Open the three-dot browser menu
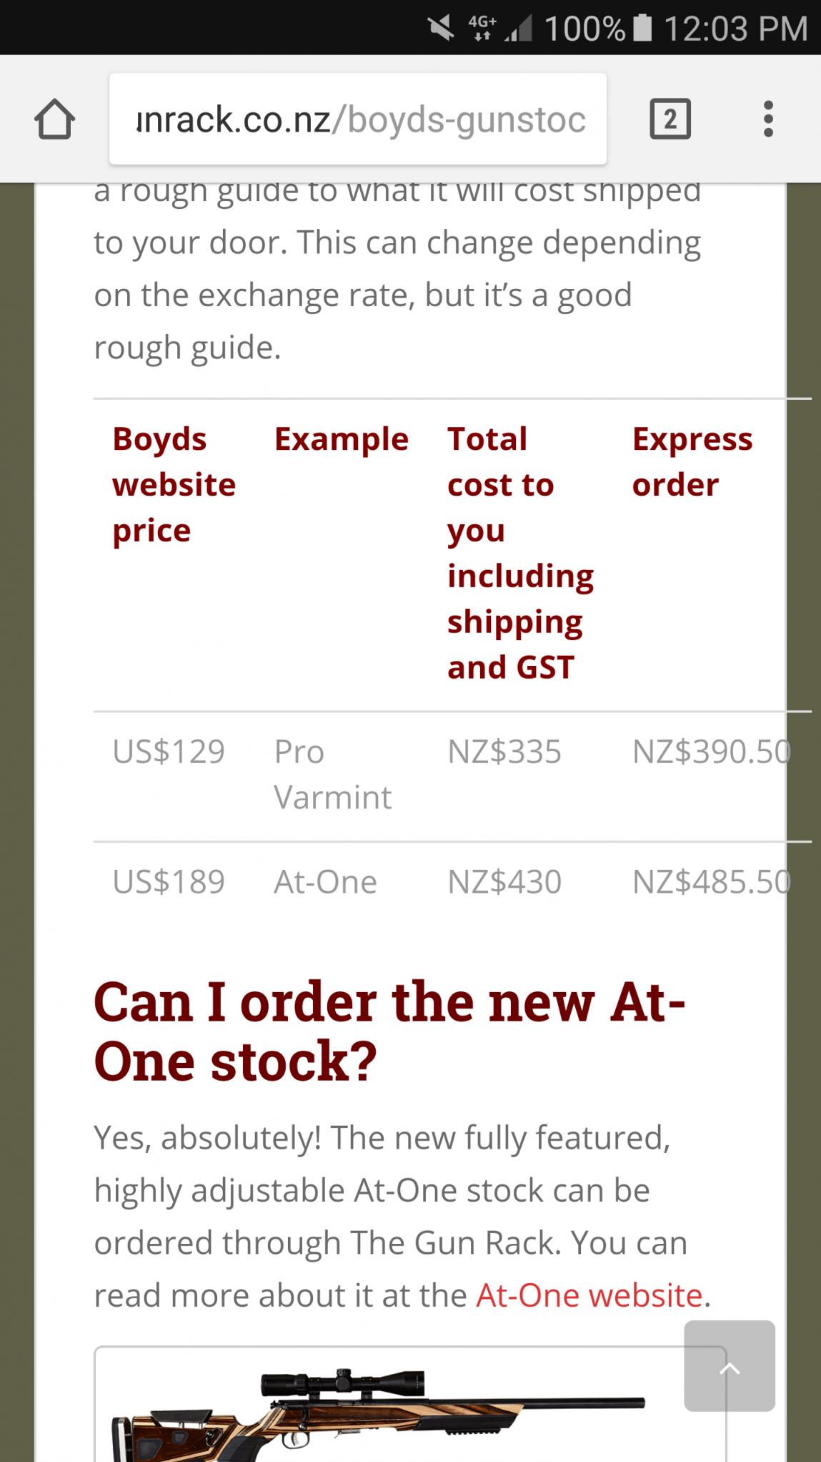Screen dimensions: 821x1462 click(768, 119)
